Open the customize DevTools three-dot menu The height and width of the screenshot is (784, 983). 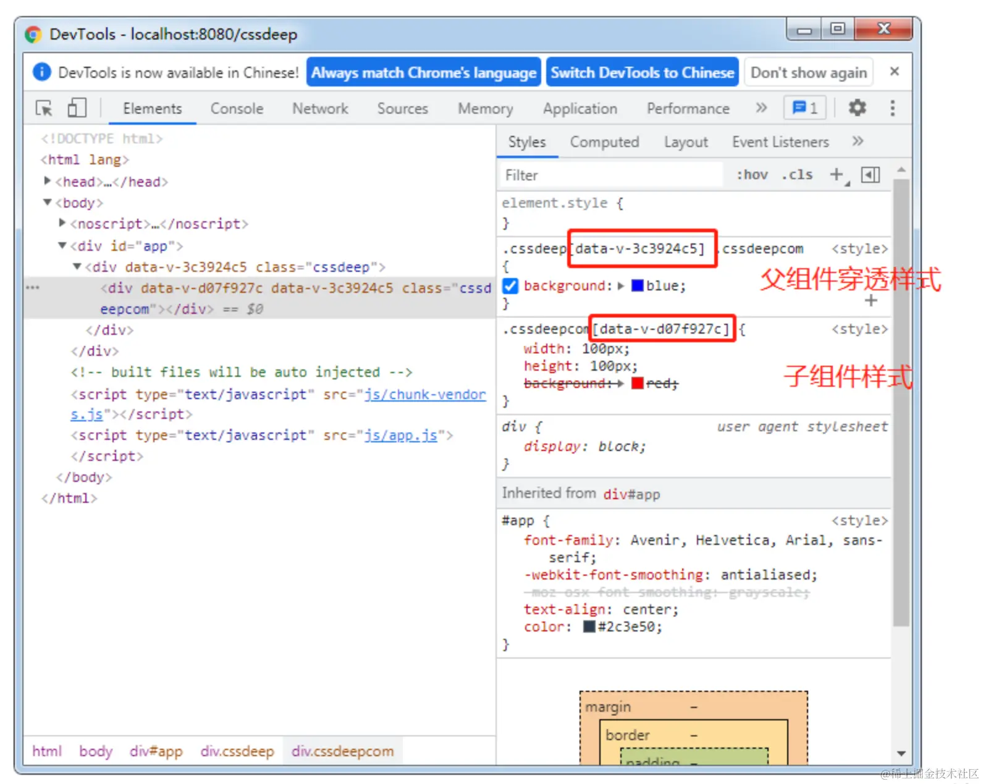[x=892, y=108]
